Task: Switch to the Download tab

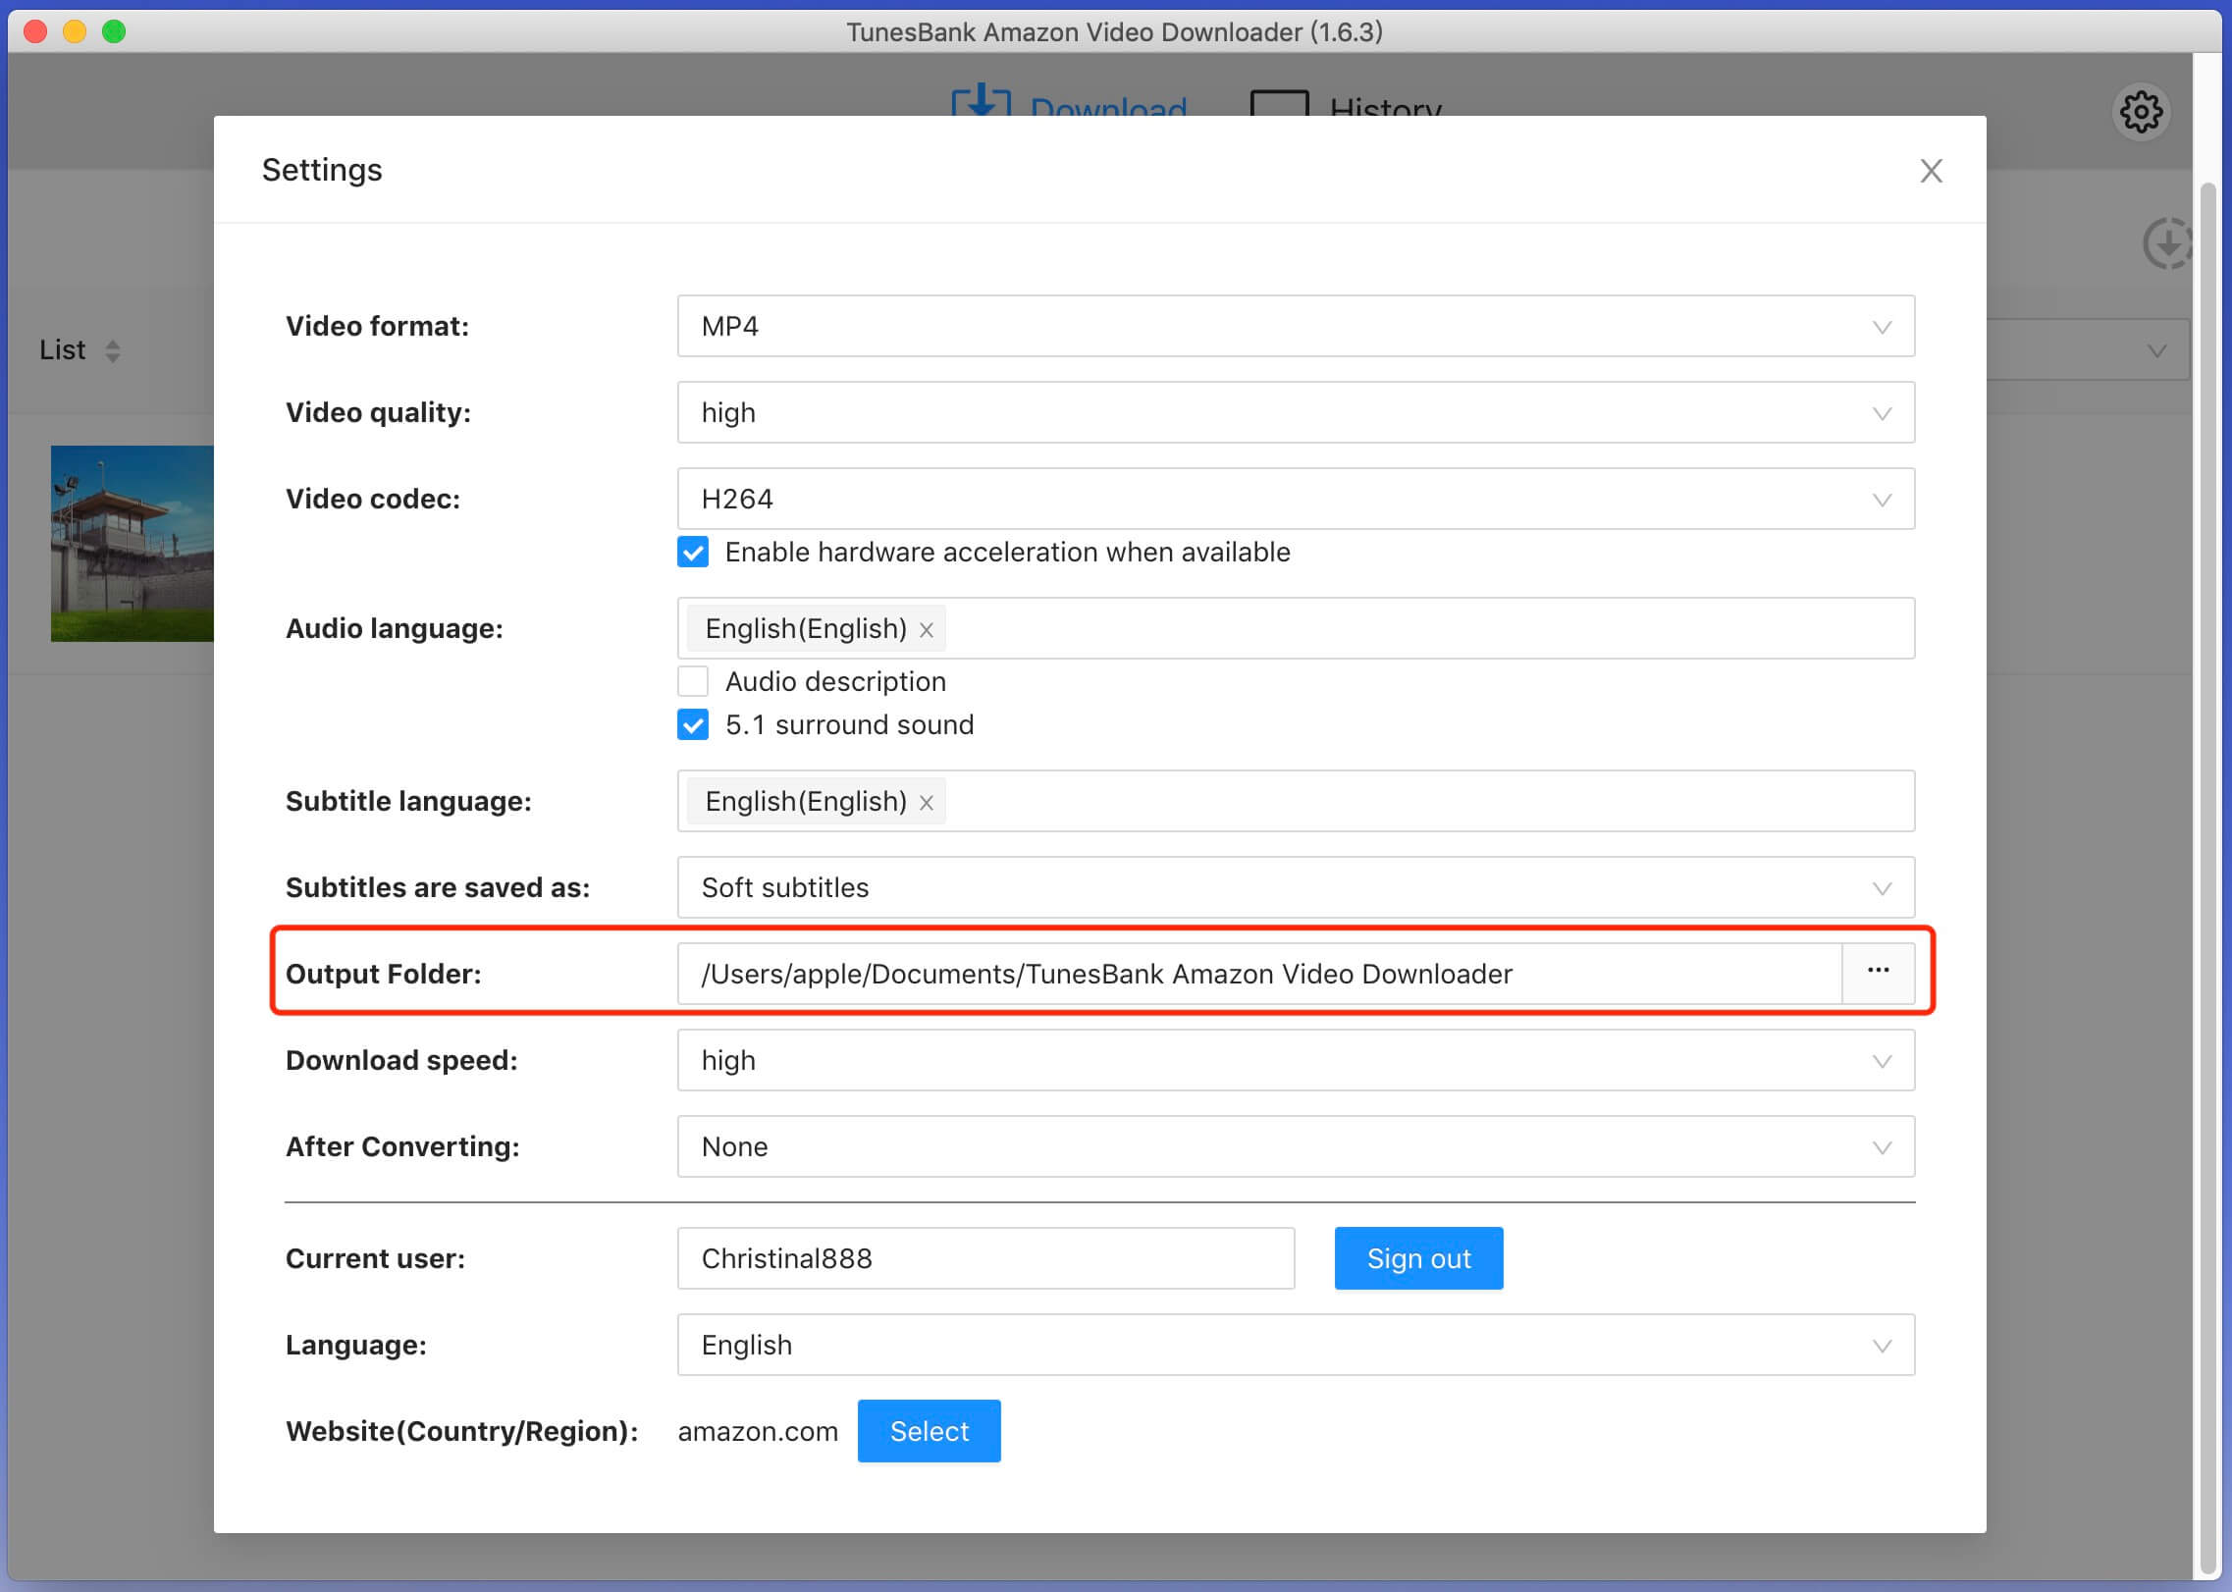Action: pos(1069,102)
